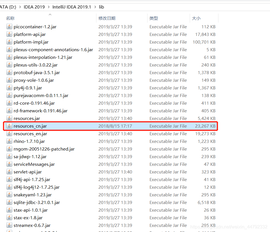Click the jar icon beside resources_cn.jar

point(9,126)
